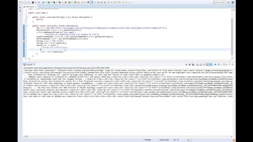Click the Open Type icon

75,2
